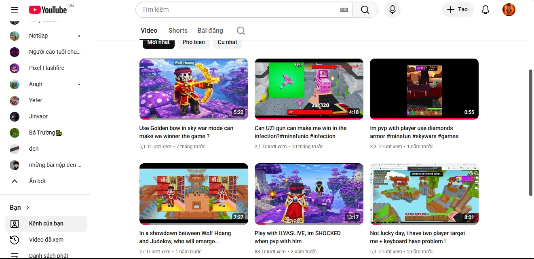This screenshot has width=534, height=259.
Task: Open Danh sách phát playlists
Action: click(46, 255)
